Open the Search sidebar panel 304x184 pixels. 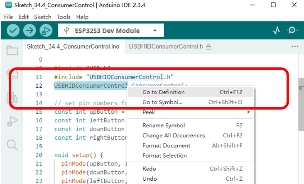(x=12, y=145)
